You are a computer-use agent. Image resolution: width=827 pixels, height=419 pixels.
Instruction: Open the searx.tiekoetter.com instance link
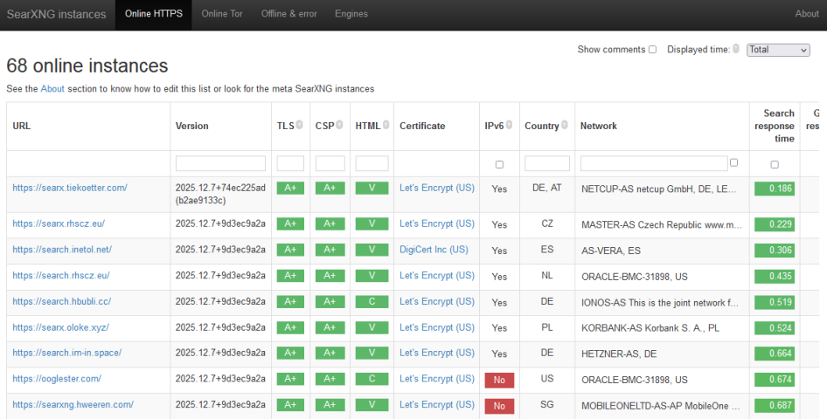[x=70, y=188]
